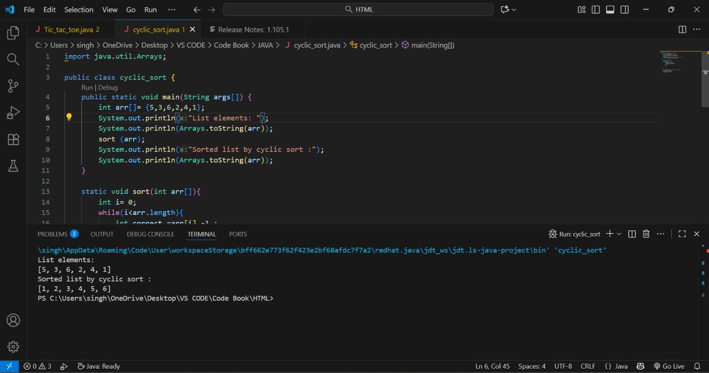Image resolution: width=709 pixels, height=373 pixels.
Task: Open notifications bell in status bar
Action: [x=698, y=366]
